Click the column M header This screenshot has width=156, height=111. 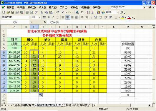tap(128, 27)
